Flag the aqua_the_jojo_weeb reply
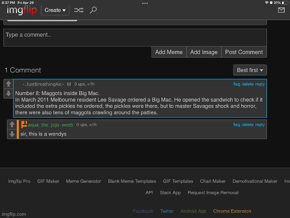This screenshot has height=218, width=290. [x=236, y=125]
